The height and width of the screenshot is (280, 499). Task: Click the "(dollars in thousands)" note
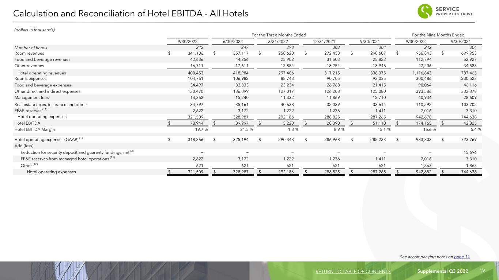pos(34,30)
